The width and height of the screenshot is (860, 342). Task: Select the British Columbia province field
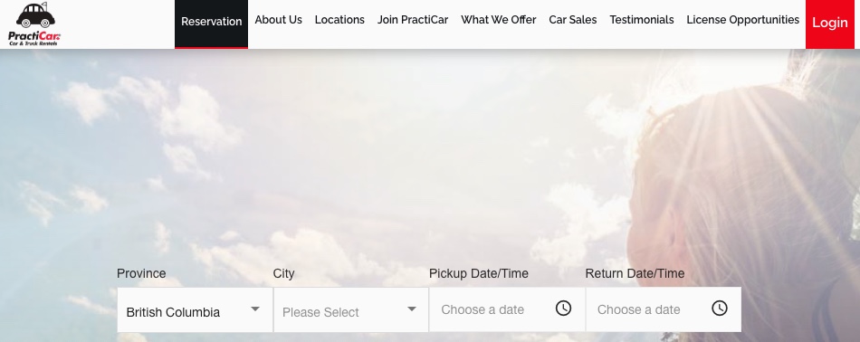point(195,309)
